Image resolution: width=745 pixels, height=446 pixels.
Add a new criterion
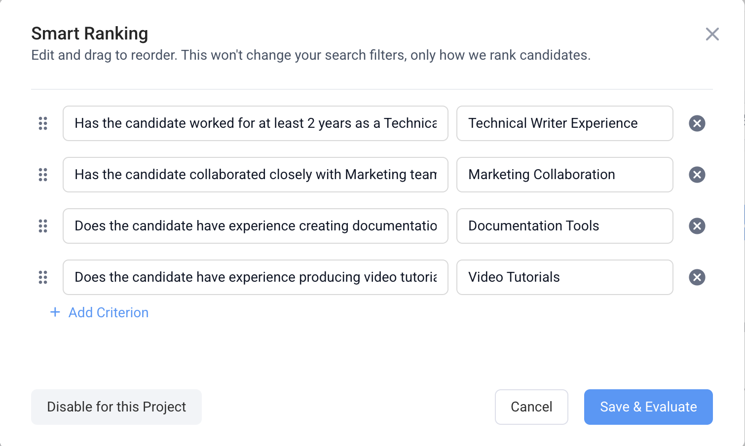coord(99,312)
